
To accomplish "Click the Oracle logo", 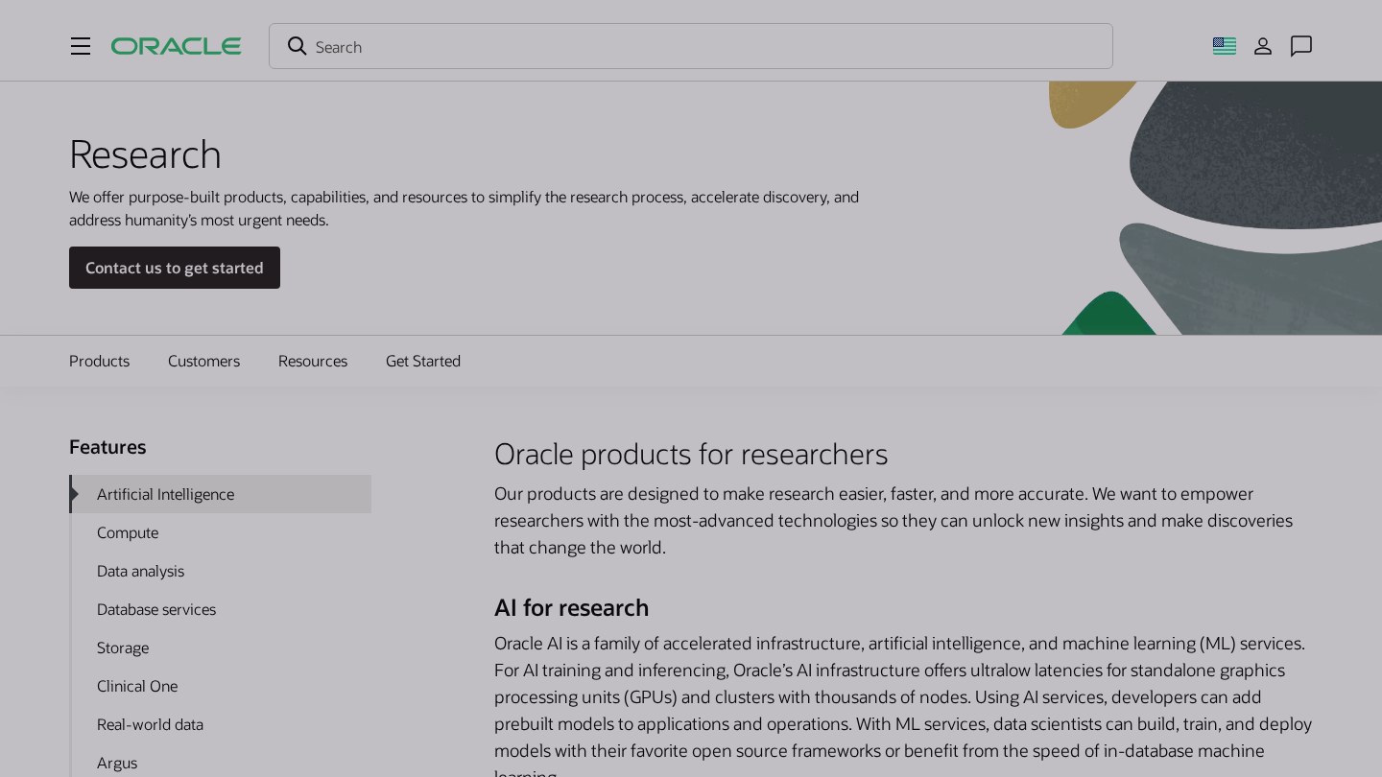I will point(176,46).
